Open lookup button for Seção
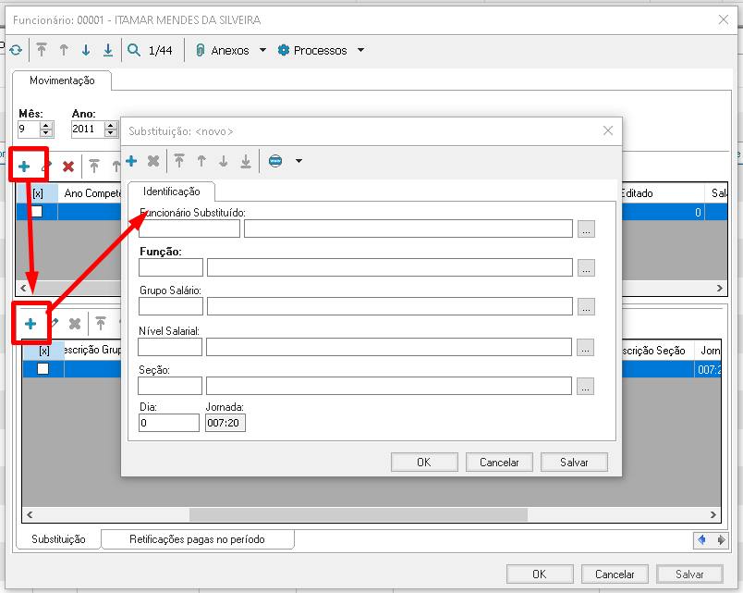The height and width of the screenshot is (593, 743). pos(585,386)
